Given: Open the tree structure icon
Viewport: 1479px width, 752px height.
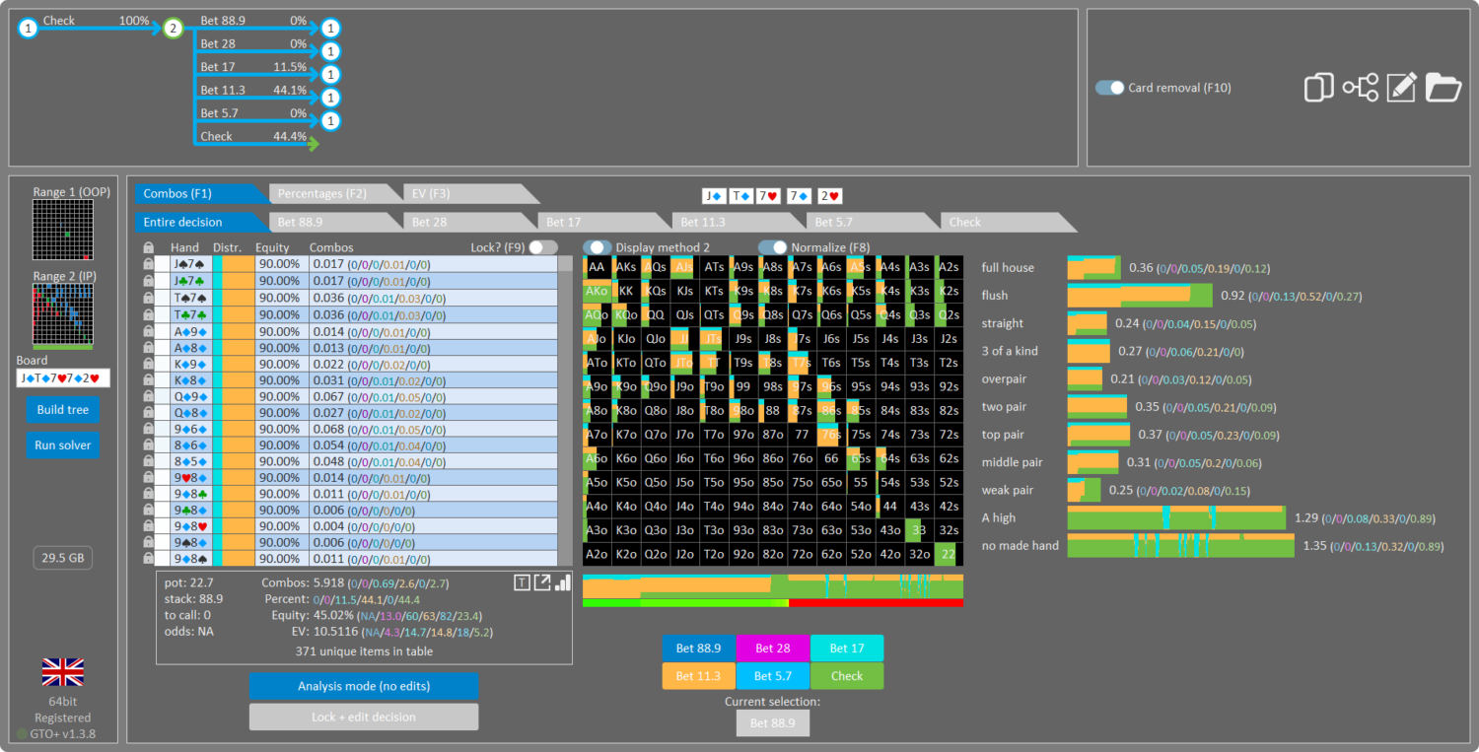Looking at the screenshot, I should 1360,88.
